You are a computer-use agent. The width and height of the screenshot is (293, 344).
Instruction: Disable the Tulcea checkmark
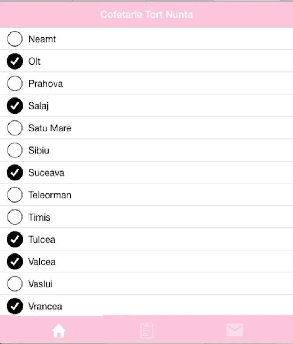coord(15,240)
